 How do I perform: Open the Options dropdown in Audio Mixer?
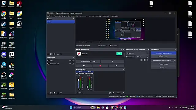pos(120,93)
